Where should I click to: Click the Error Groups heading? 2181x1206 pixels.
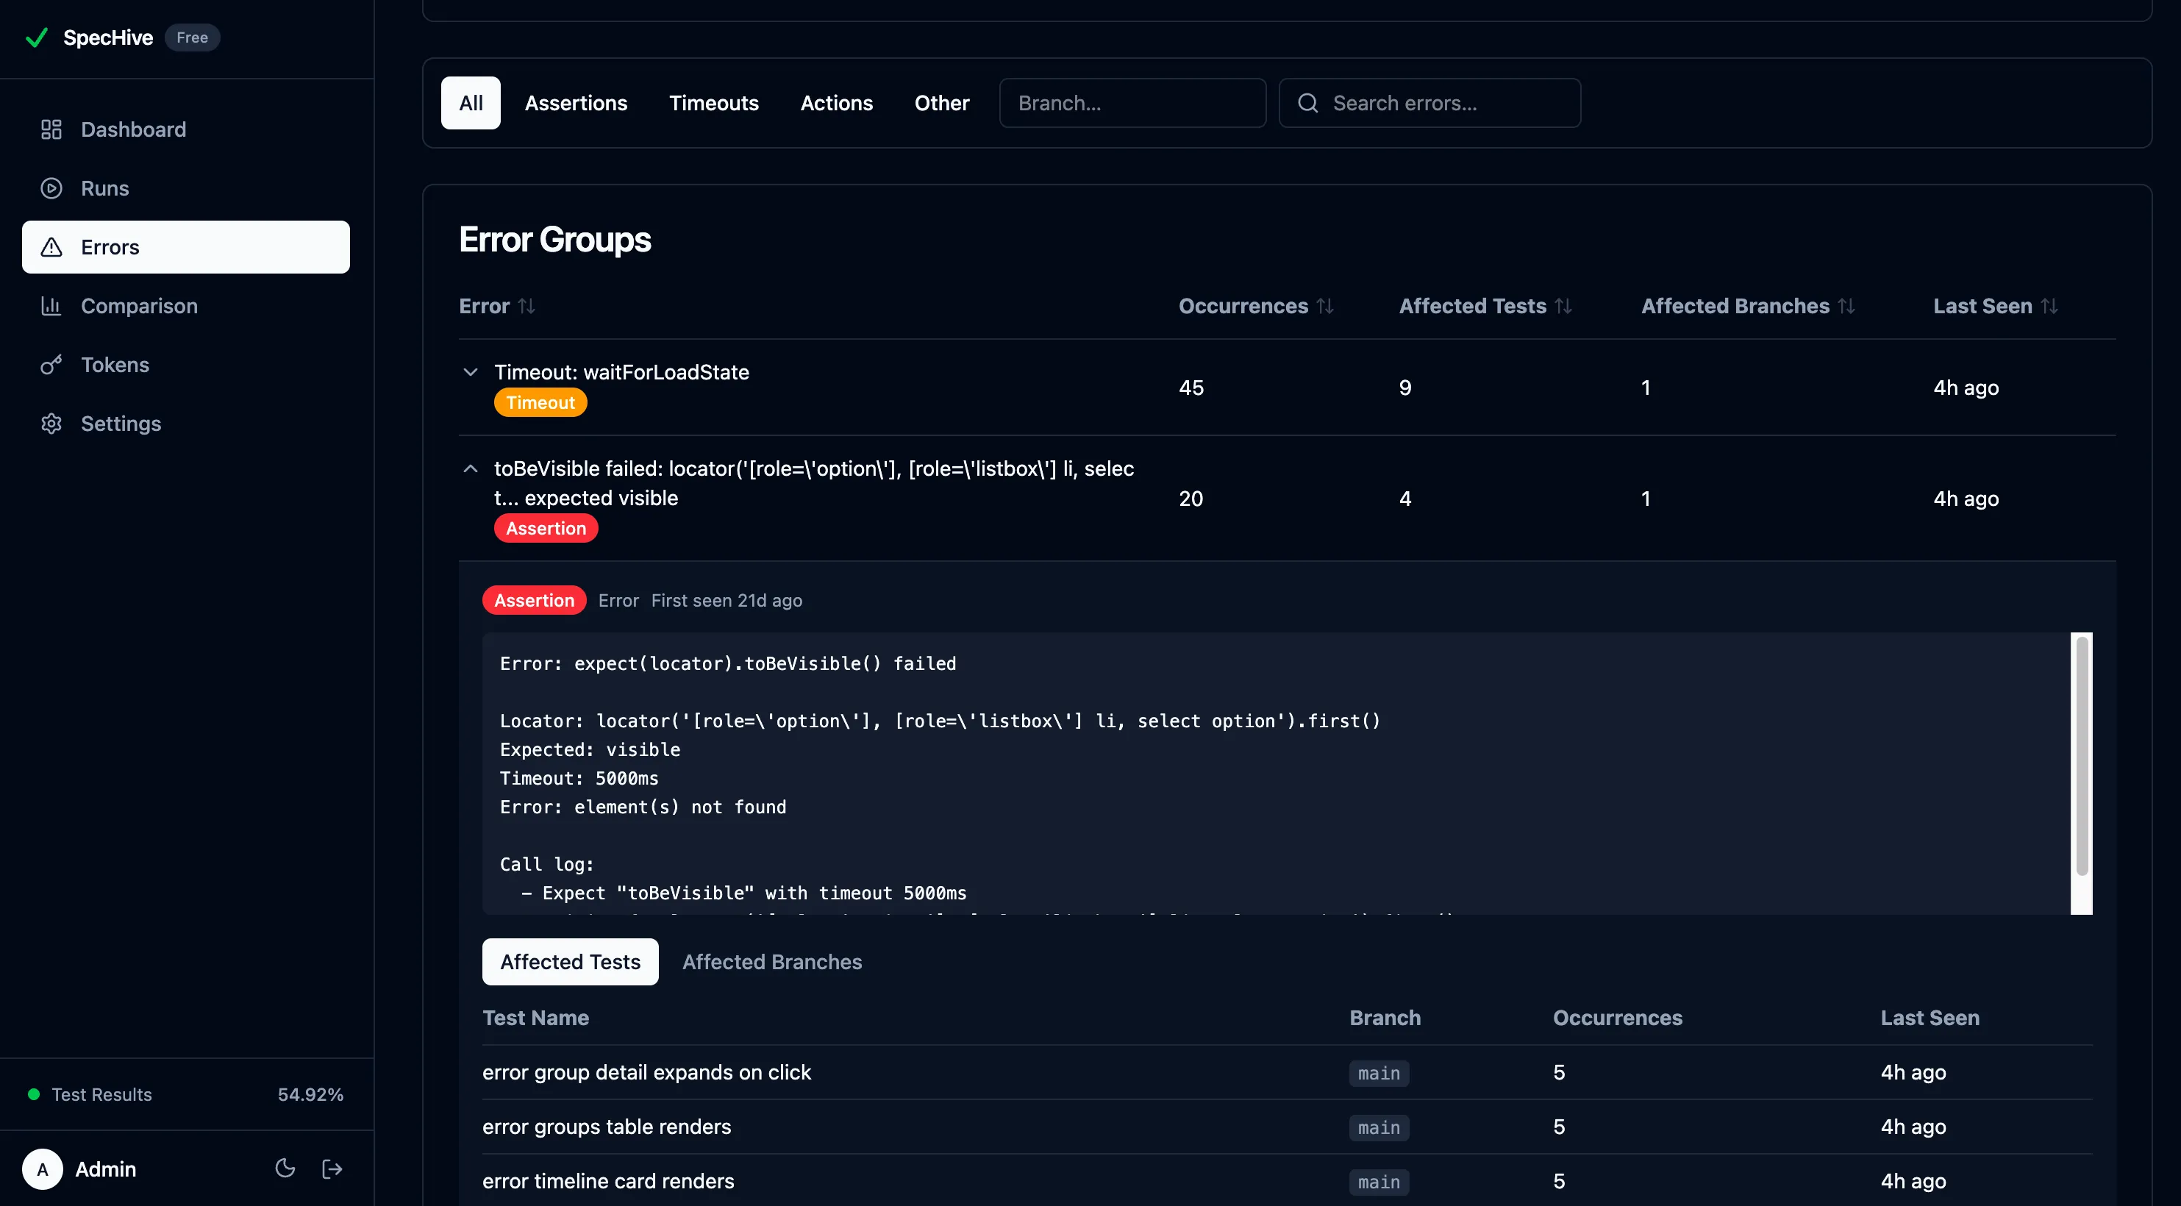point(554,240)
